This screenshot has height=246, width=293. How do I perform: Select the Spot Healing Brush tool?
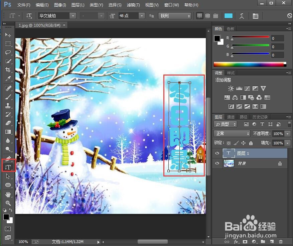coord(8,88)
